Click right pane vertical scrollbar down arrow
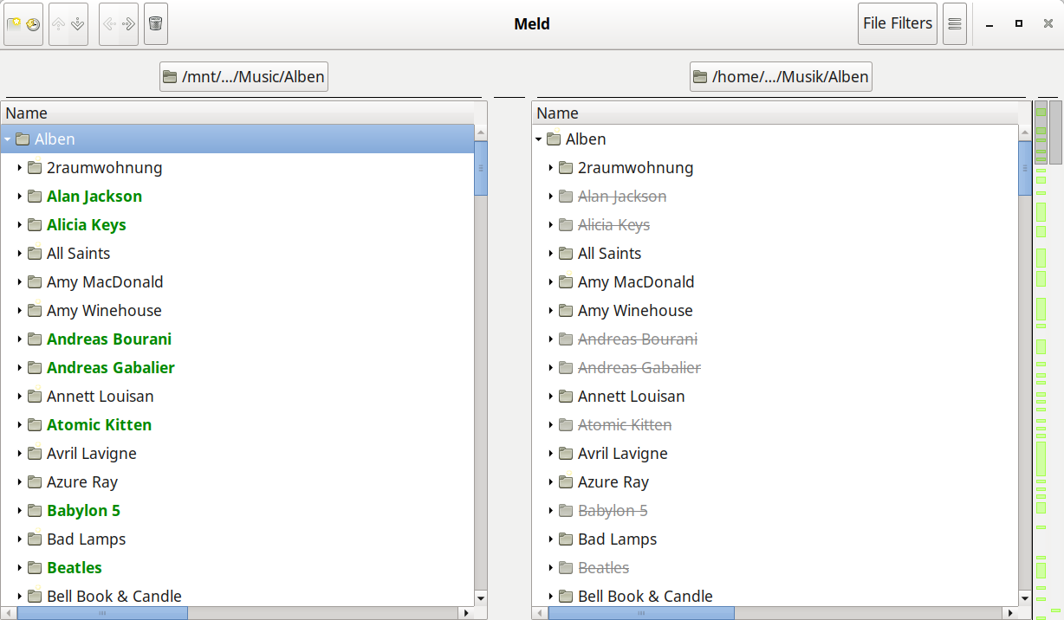1064x620 pixels. pos(1025,598)
